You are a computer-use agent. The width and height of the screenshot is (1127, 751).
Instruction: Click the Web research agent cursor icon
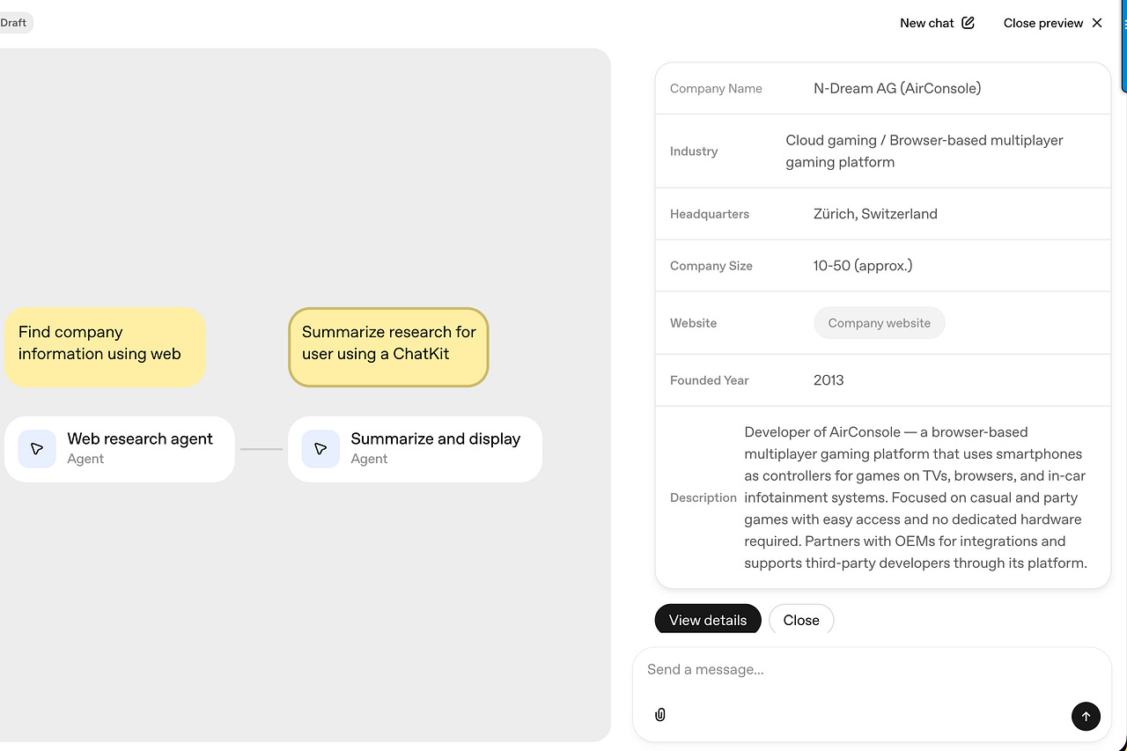click(x=37, y=449)
